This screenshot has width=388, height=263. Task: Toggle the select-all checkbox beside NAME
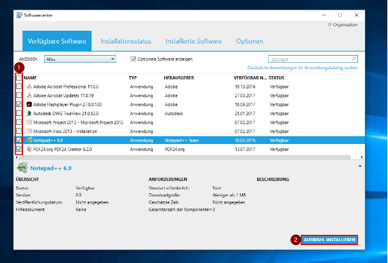click(19, 77)
